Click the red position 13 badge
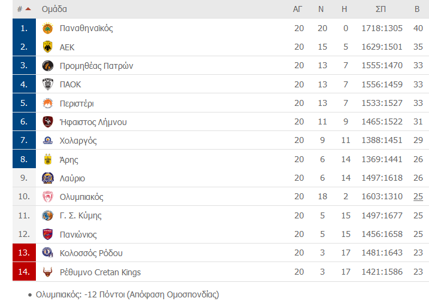The image size is (429, 301). coord(24,253)
